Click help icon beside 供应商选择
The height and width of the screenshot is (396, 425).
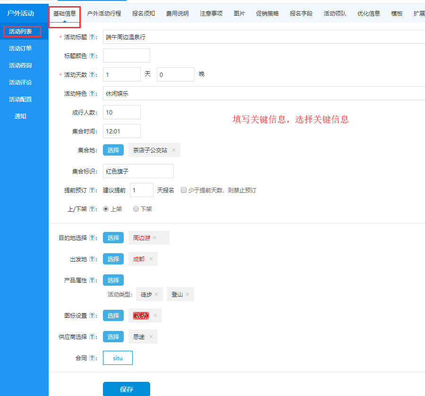[92, 337]
